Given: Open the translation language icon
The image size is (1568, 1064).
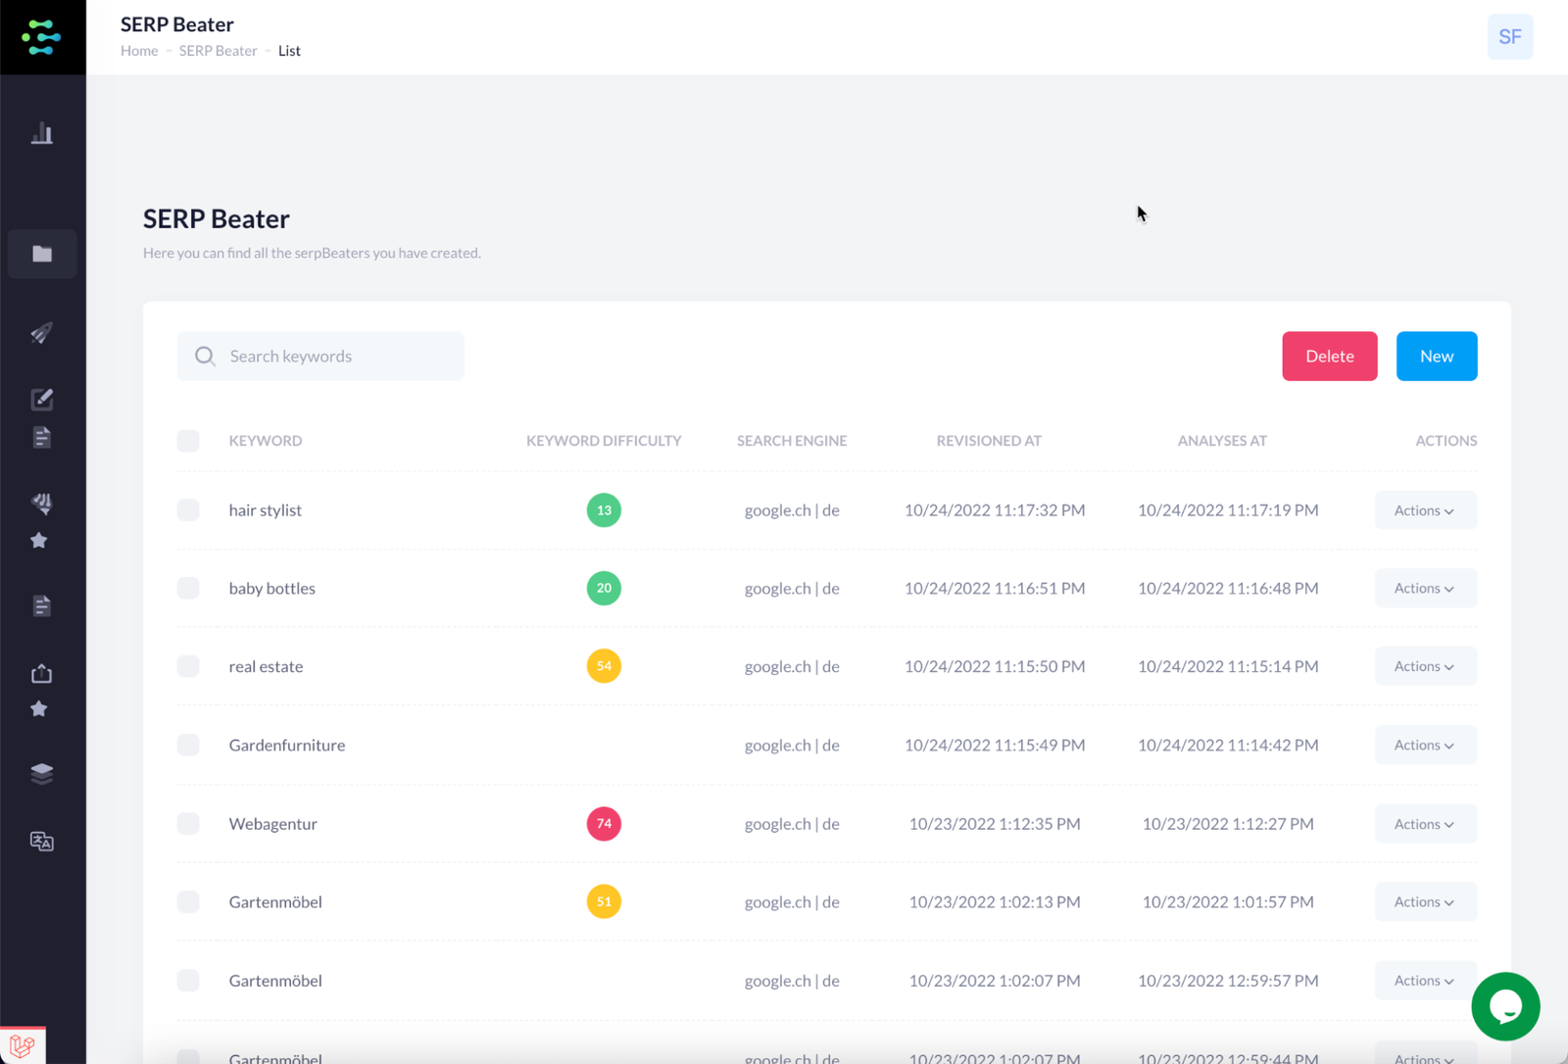Looking at the screenshot, I should click(42, 841).
